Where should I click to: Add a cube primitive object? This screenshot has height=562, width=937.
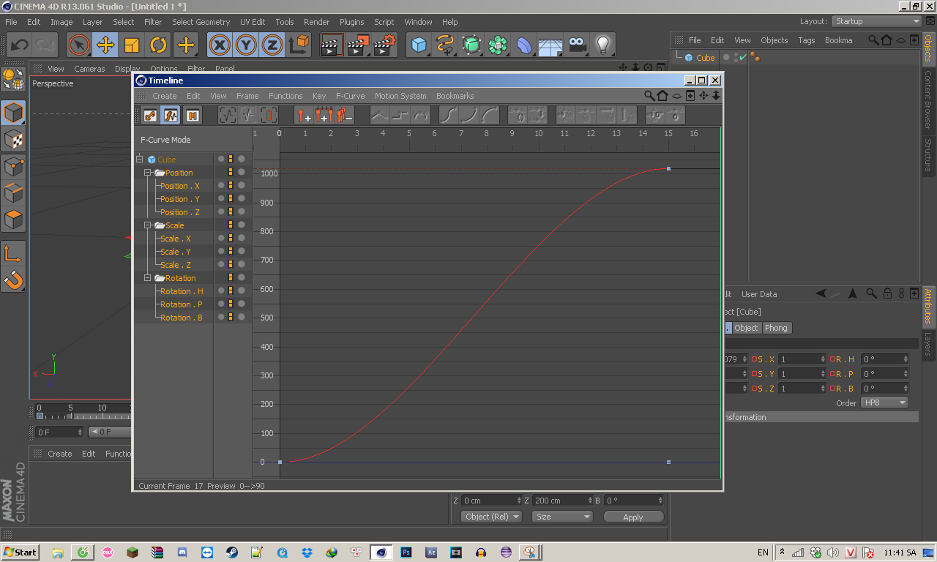tap(419, 45)
